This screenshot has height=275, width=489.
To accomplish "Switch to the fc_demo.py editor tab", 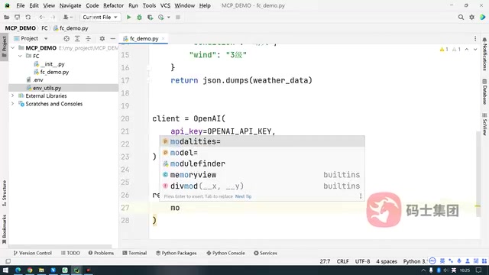I will click(x=144, y=39).
